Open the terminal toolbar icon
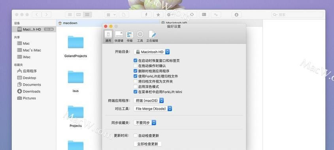The image size is (334, 150). pyautogui.click(x=204, y=15)
